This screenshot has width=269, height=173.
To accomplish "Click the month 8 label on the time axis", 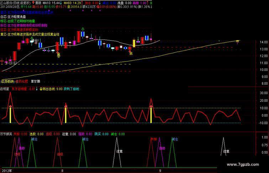I will tap(62, 171).
